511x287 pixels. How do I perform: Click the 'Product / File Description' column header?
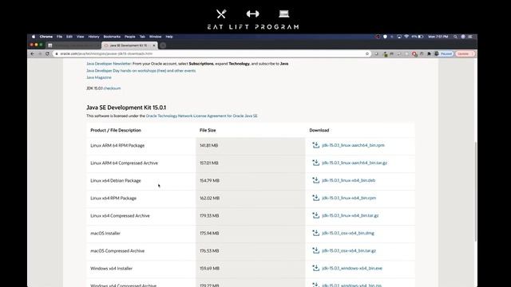[116, 130]
